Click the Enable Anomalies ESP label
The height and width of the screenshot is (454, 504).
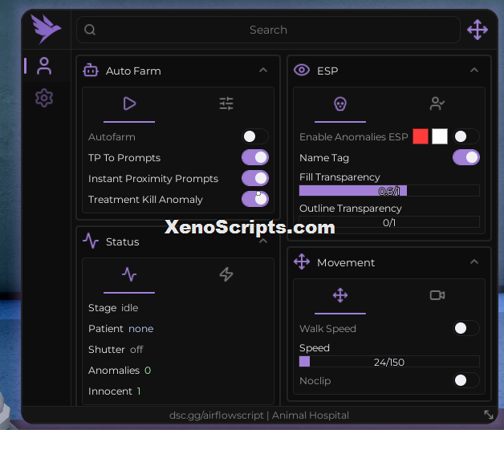pos(354,137)
